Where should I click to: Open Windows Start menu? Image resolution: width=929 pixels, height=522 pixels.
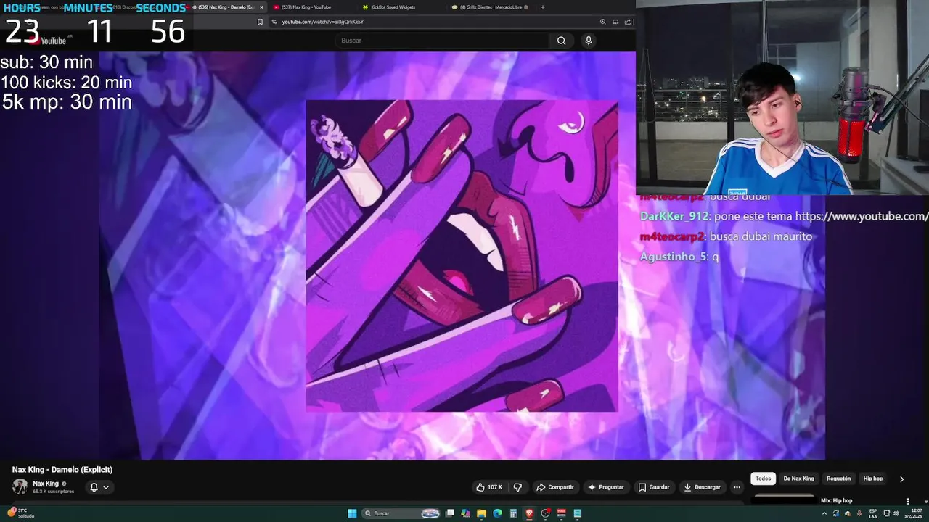352,513
